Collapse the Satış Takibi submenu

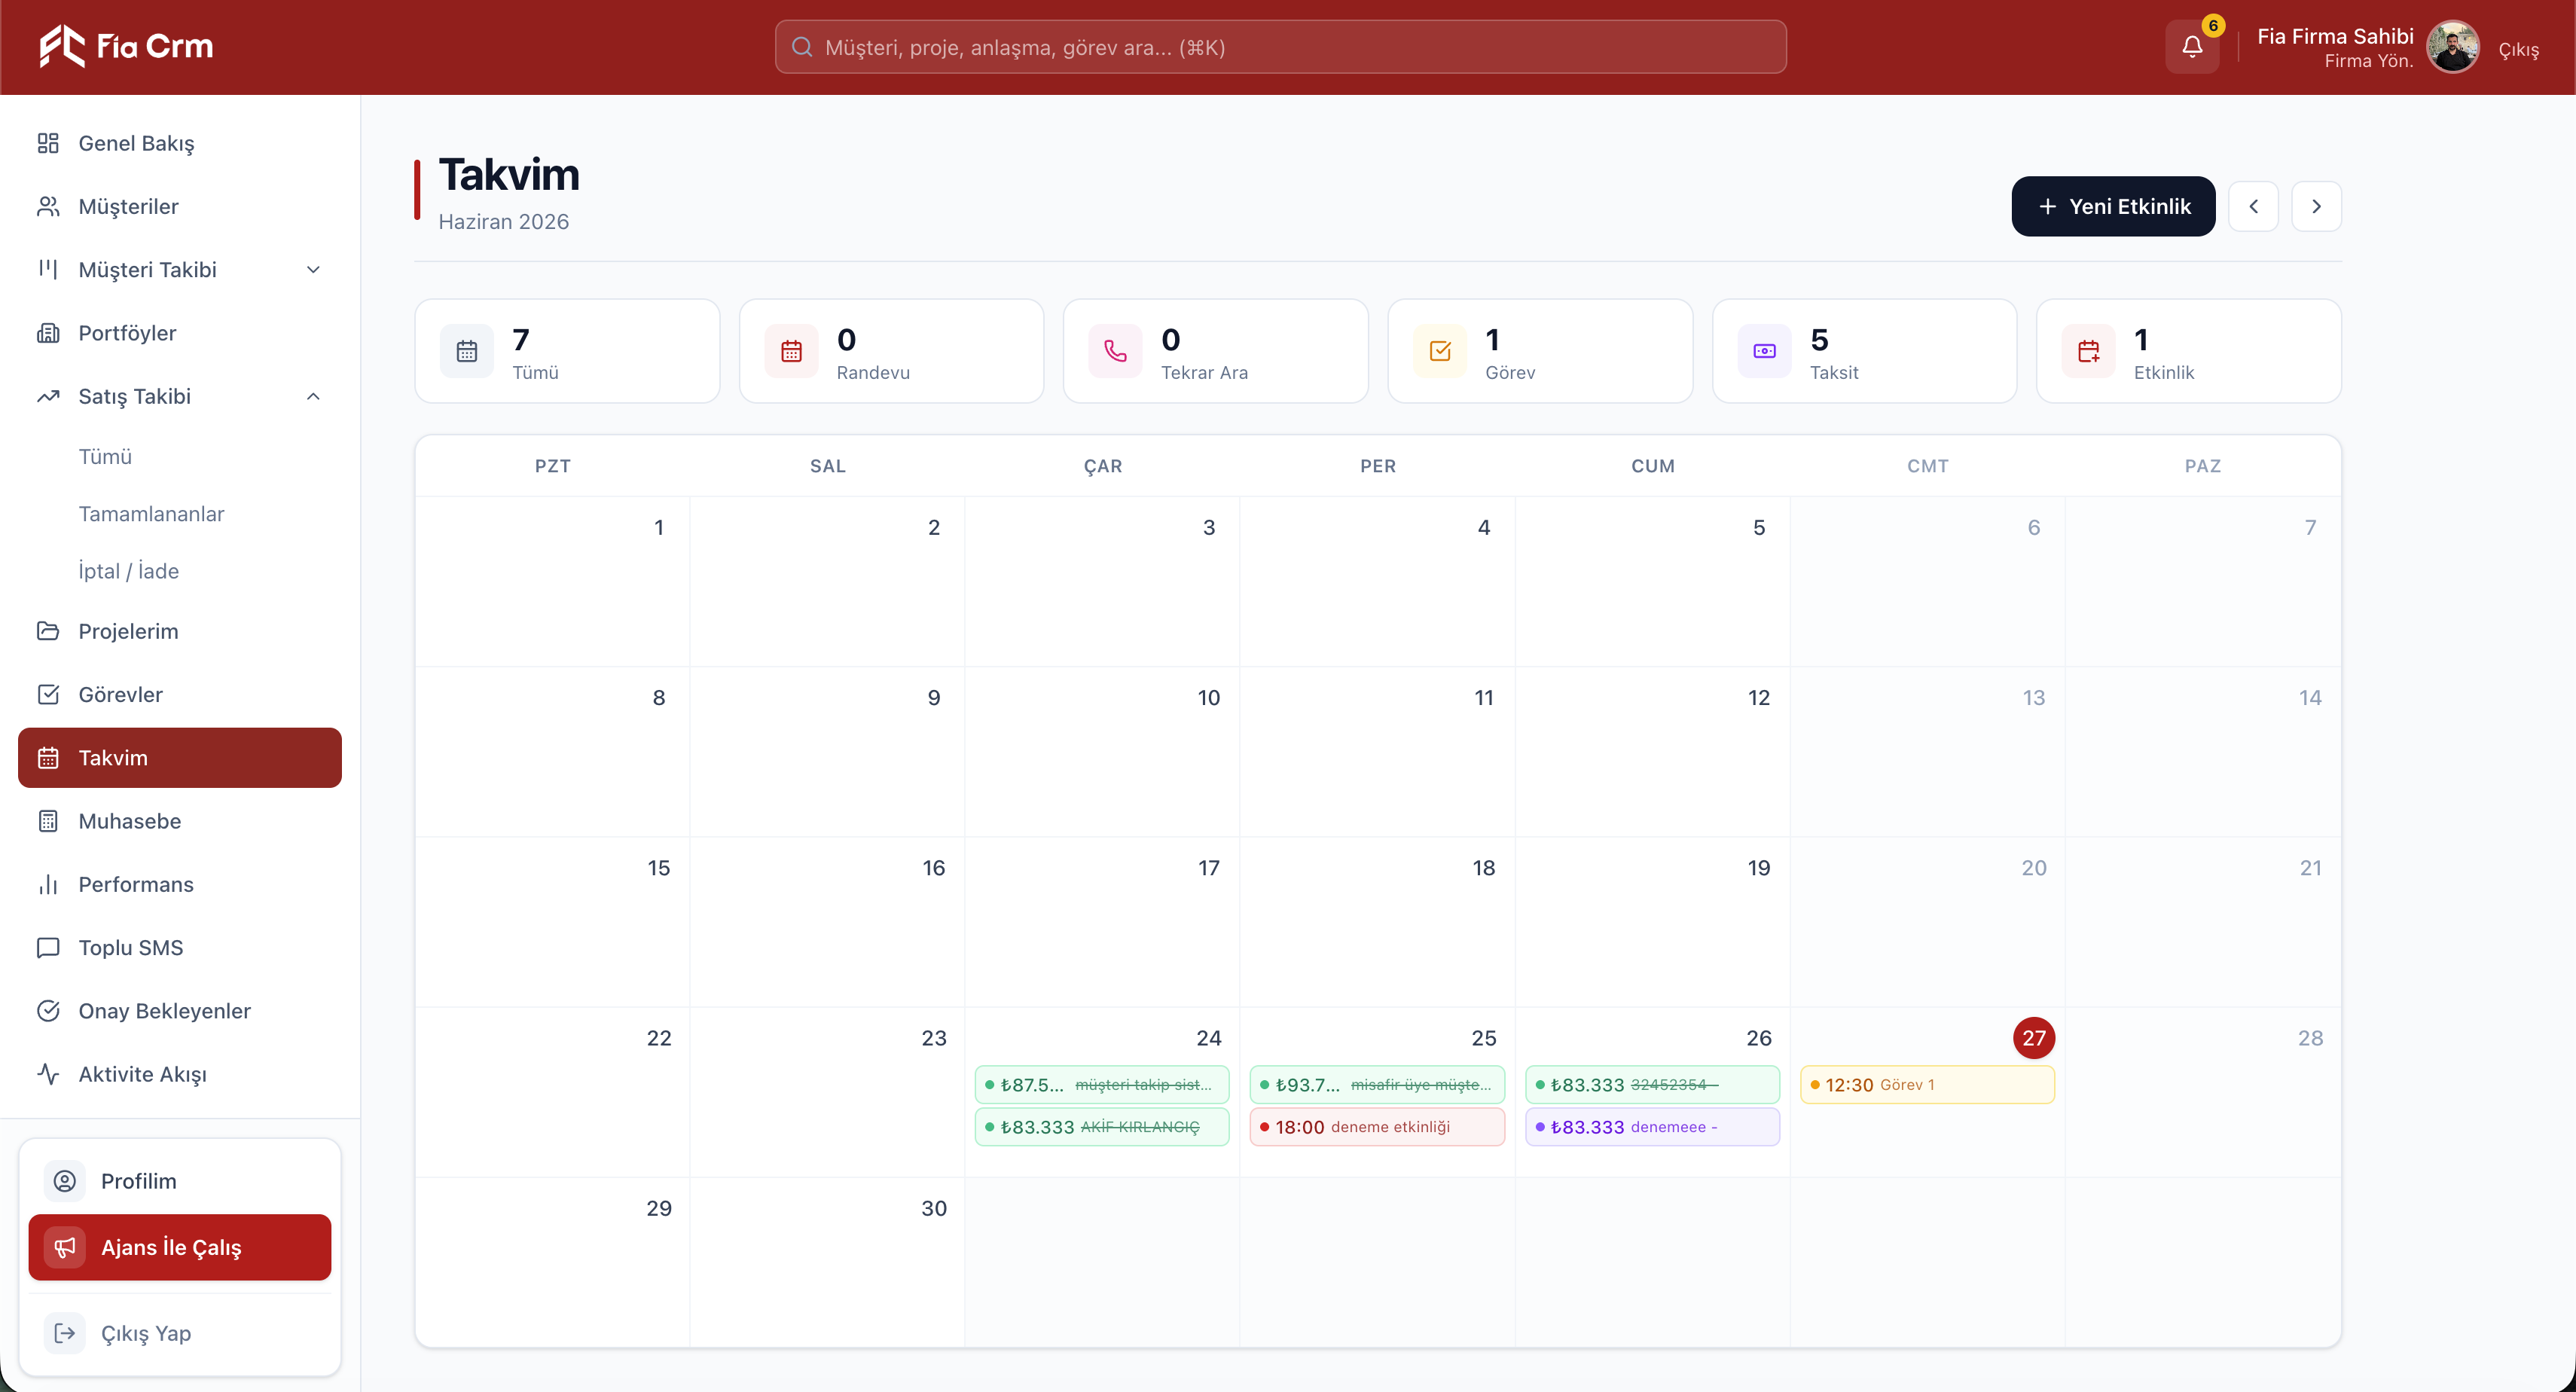click(x=180, y=396)
